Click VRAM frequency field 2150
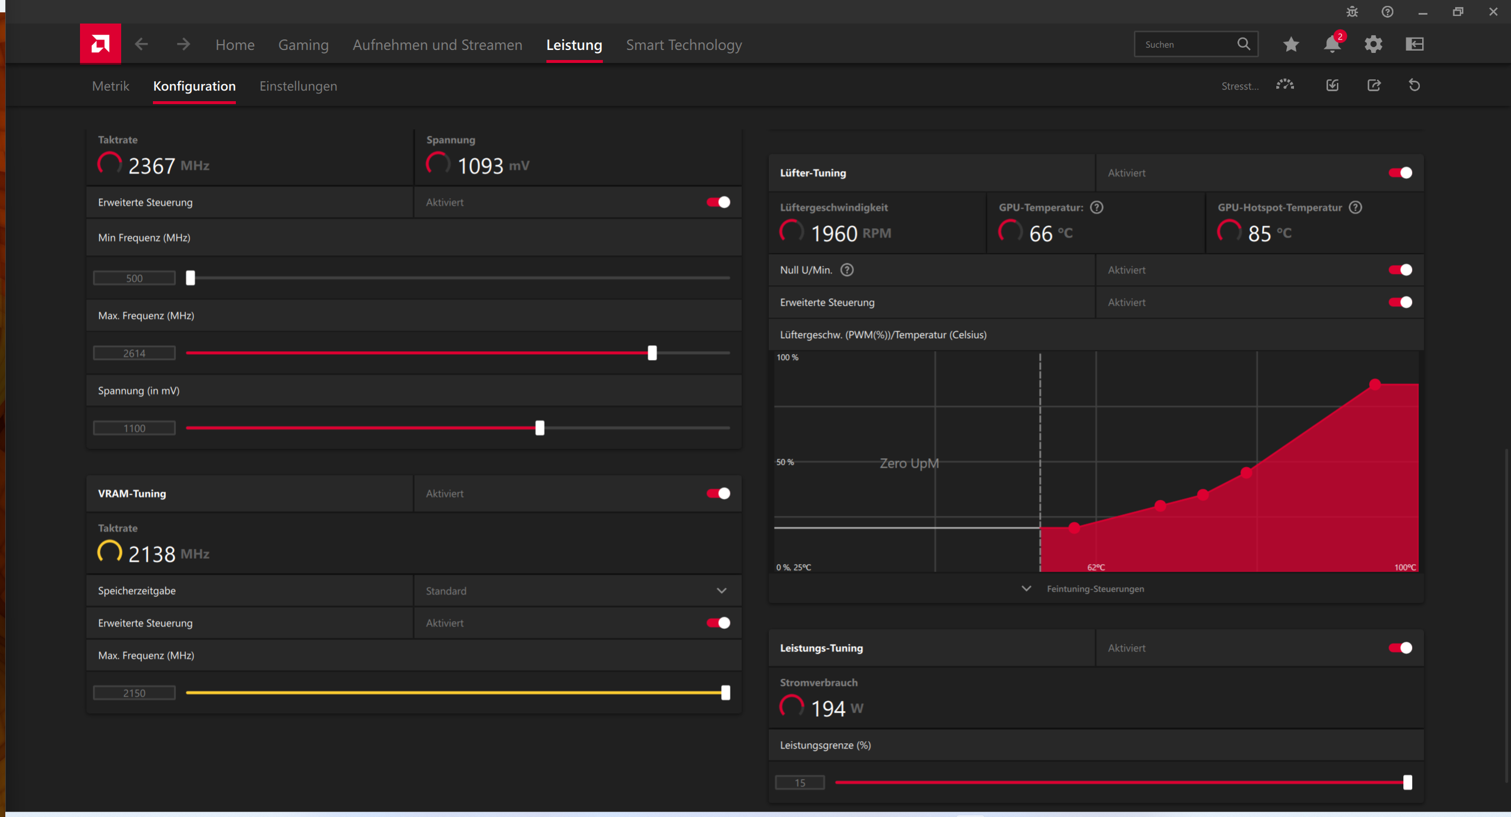 [x=134, y=693]
